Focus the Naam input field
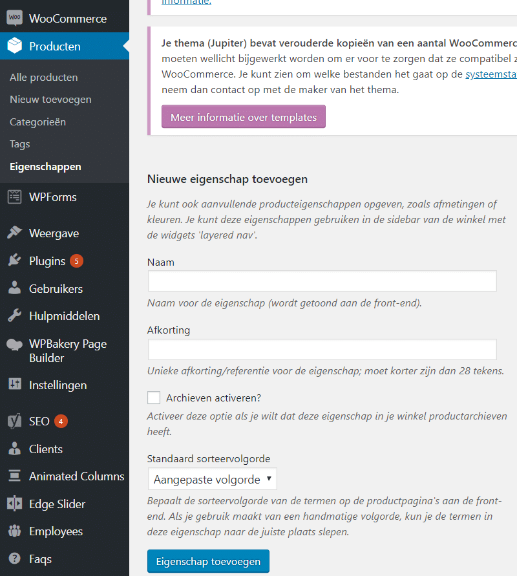 [322, 281]
